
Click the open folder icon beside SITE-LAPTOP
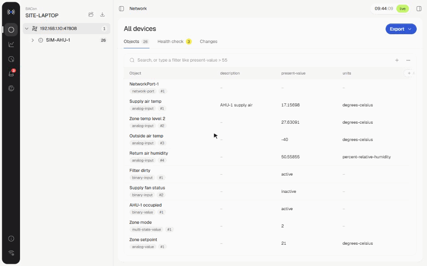[x=91, y=14]
